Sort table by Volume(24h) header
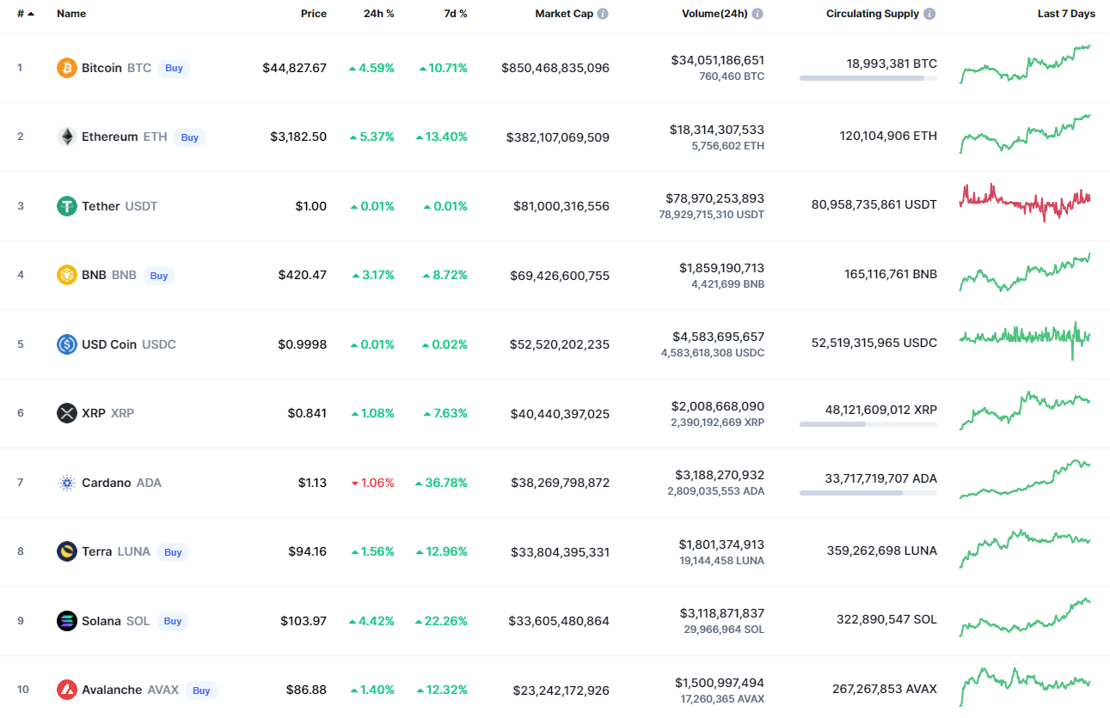The height and width of the screenshot is (718, 1110). [x=714, y=14]
